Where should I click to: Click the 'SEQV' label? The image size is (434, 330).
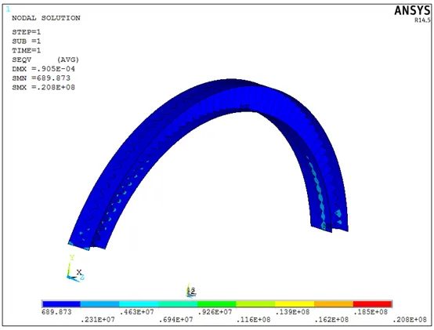(22, 60)
